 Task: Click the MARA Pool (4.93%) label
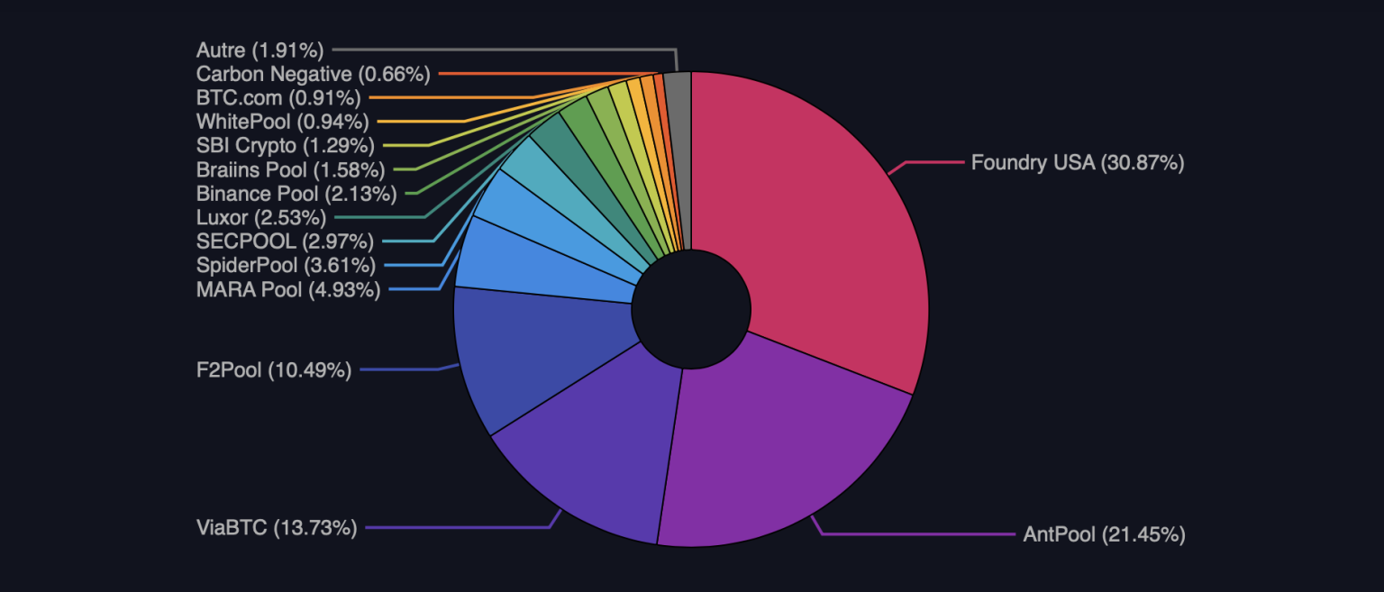[288, 290]
